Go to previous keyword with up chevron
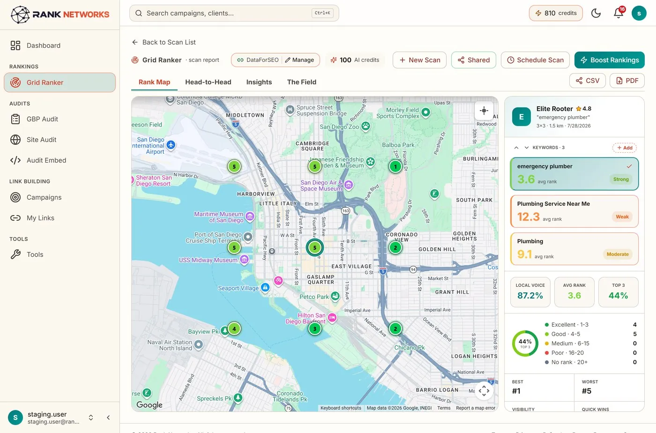 pyautogui.click(x=516, y=148)
